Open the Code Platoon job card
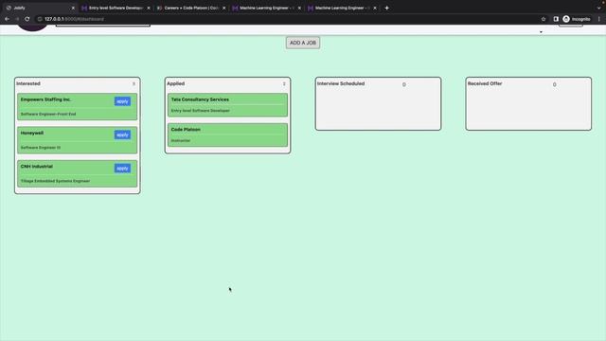The width and height of the screenshot is (606, 341). pyautogui.click(x=227, y=135)
